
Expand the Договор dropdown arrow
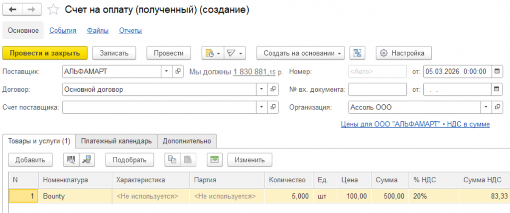tap(262, 89)
